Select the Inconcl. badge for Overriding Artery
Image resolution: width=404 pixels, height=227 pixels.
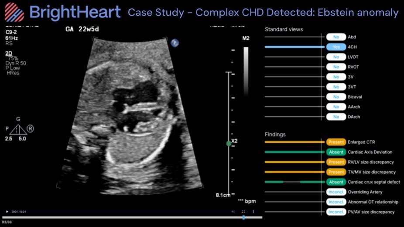[x=336, y=192]
